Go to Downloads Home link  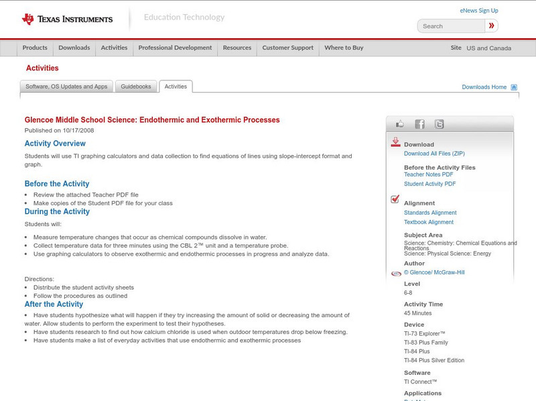[x=484, y=87]
